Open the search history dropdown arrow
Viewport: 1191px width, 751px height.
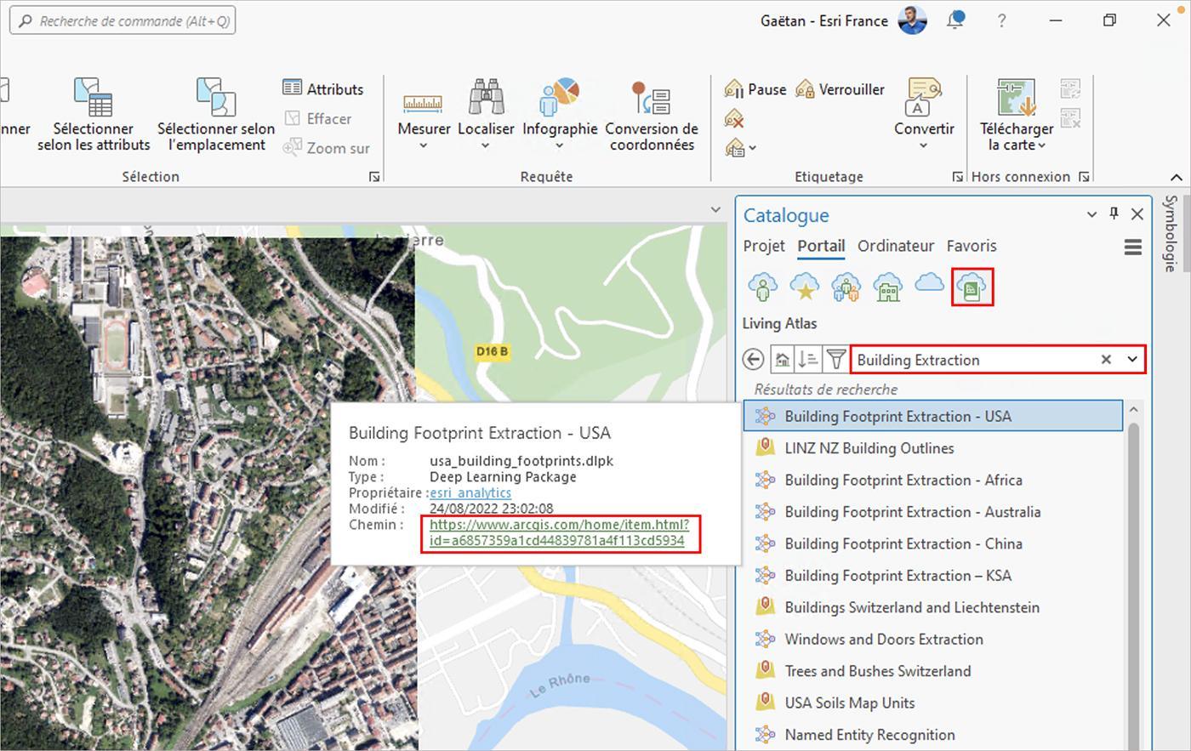[1132, 360]
